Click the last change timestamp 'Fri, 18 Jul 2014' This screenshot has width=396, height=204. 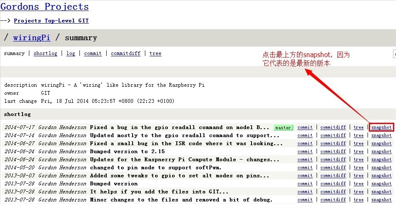click(107, 101)
